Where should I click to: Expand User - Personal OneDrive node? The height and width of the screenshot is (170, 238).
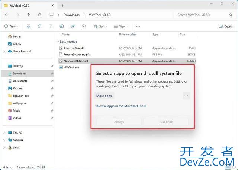(4, 51)
